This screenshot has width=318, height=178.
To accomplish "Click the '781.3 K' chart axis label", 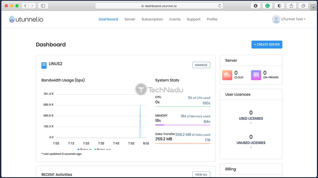I will click(x=48, y=94).
